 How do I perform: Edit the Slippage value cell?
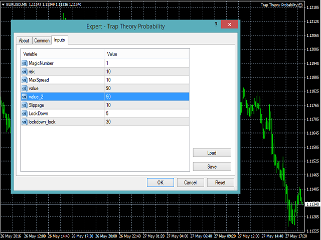(147, 105)
